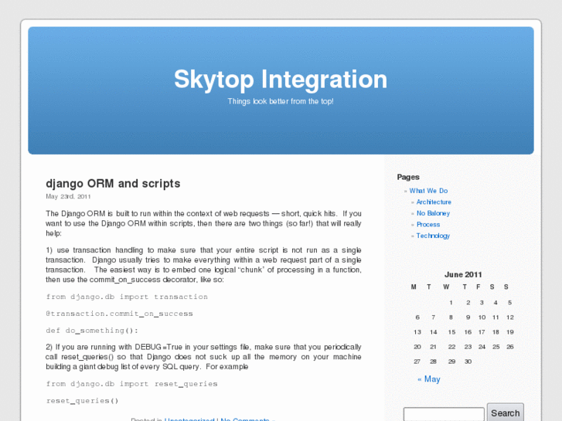Visit the Technology page
Screen dimensions: 562x421
pyautogui.click(x=433, y=236)
